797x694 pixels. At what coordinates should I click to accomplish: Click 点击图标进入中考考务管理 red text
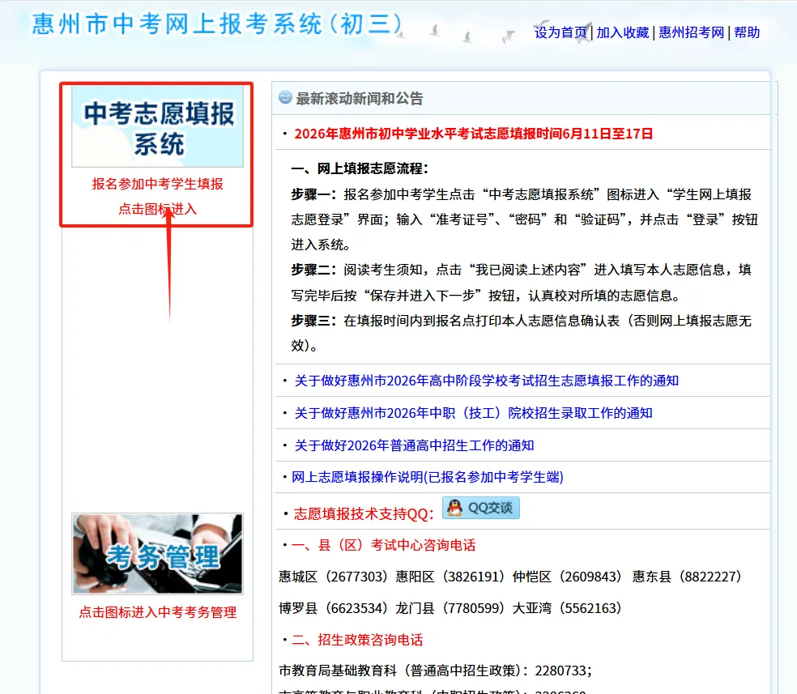[x=158, y=612]
